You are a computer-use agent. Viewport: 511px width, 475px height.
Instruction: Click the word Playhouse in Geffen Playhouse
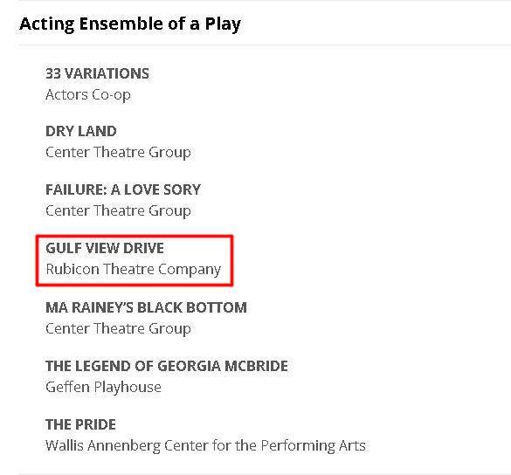pos(128,388)
